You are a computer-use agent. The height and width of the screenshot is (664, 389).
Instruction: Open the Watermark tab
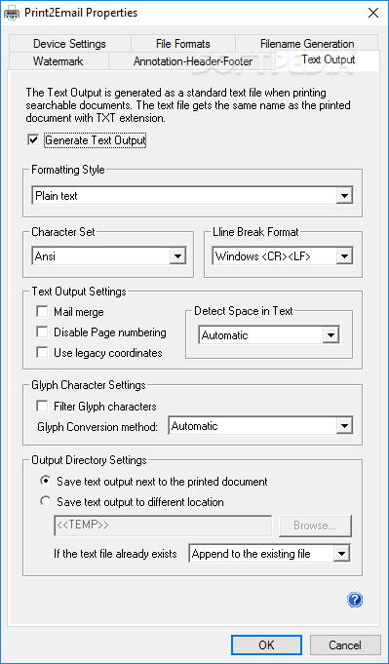(x=58, y=61)
